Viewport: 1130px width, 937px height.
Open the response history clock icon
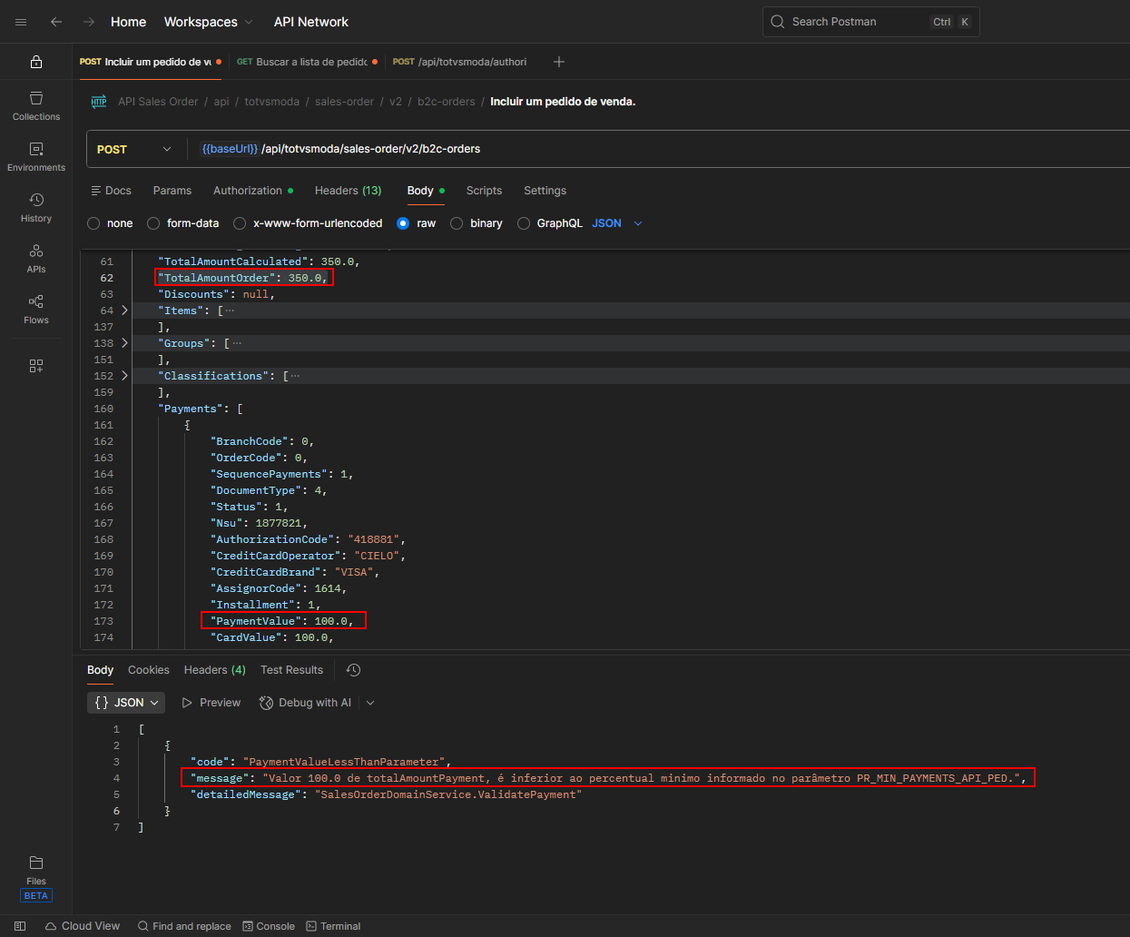[354, 670]
